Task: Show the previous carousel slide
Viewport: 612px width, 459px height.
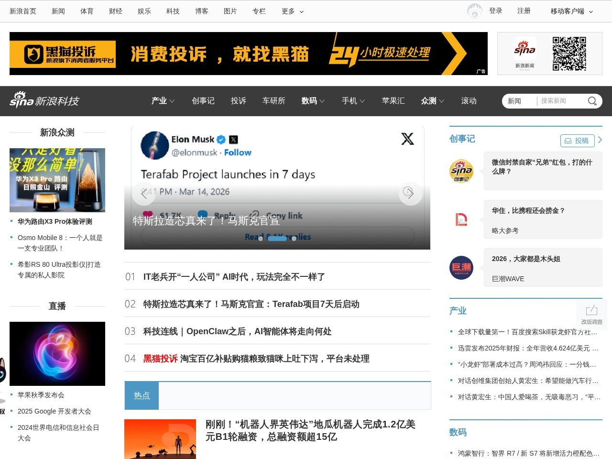Action: pyautogui.click(x=144, y=194)
